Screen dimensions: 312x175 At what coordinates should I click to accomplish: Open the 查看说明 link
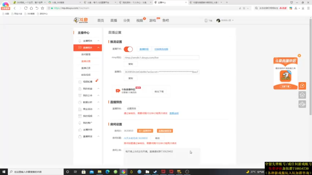click(174, 113)
